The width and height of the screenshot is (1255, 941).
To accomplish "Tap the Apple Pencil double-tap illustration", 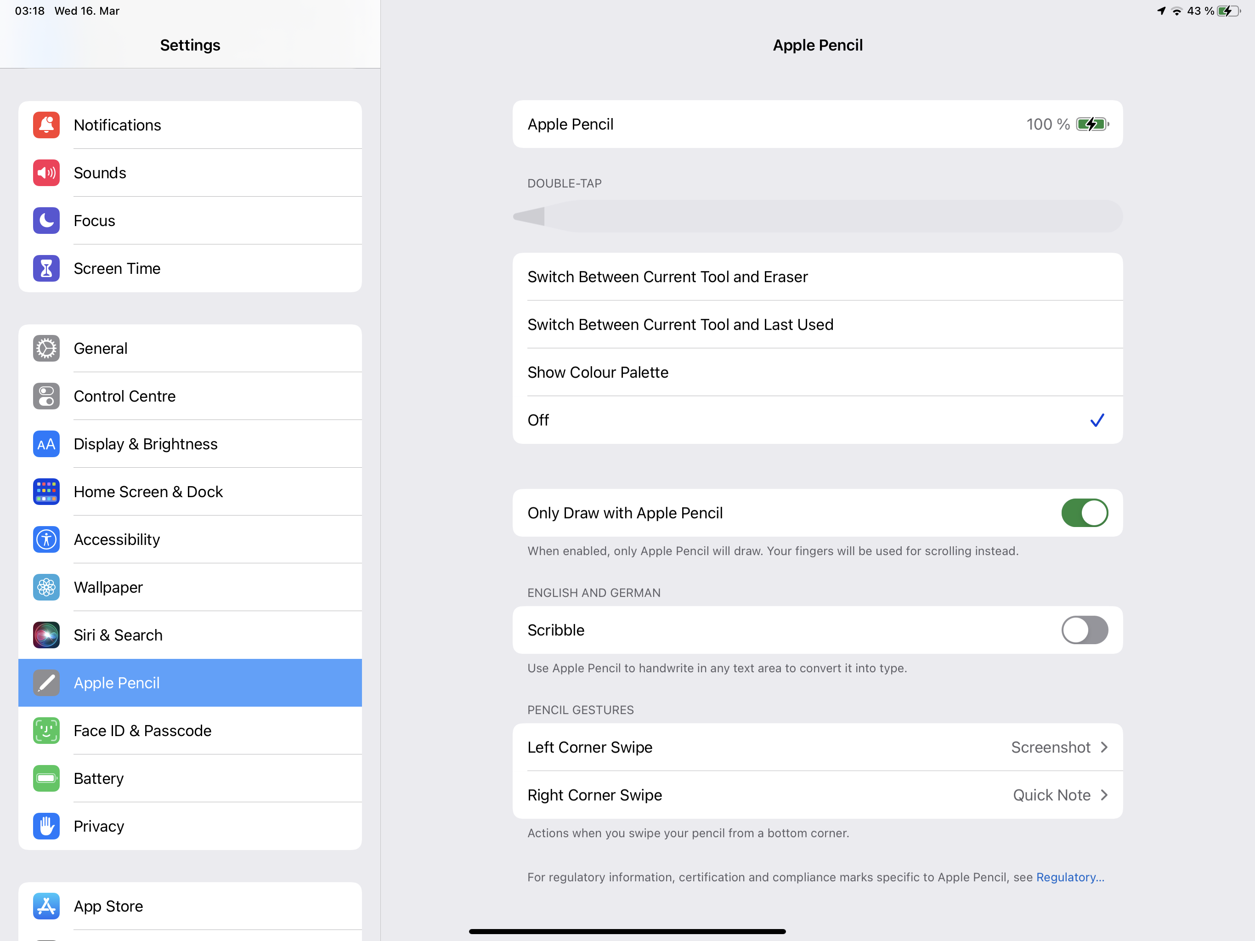I will [817, 216].
